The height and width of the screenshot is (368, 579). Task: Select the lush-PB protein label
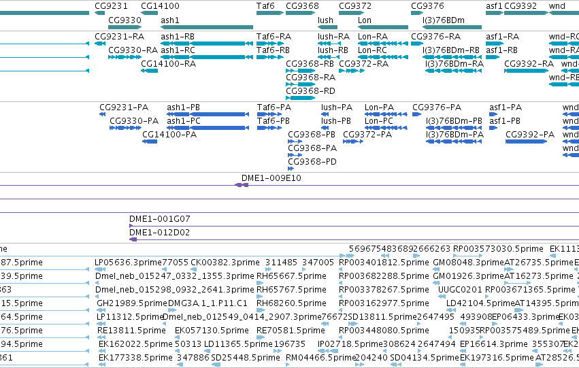[x=336, y=121]
